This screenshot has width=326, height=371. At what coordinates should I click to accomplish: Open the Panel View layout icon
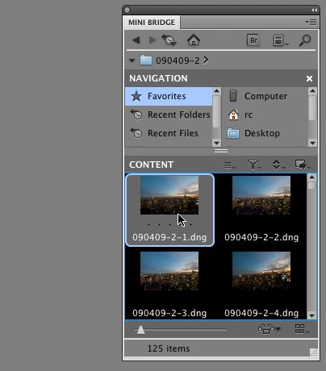pos(281,40)
